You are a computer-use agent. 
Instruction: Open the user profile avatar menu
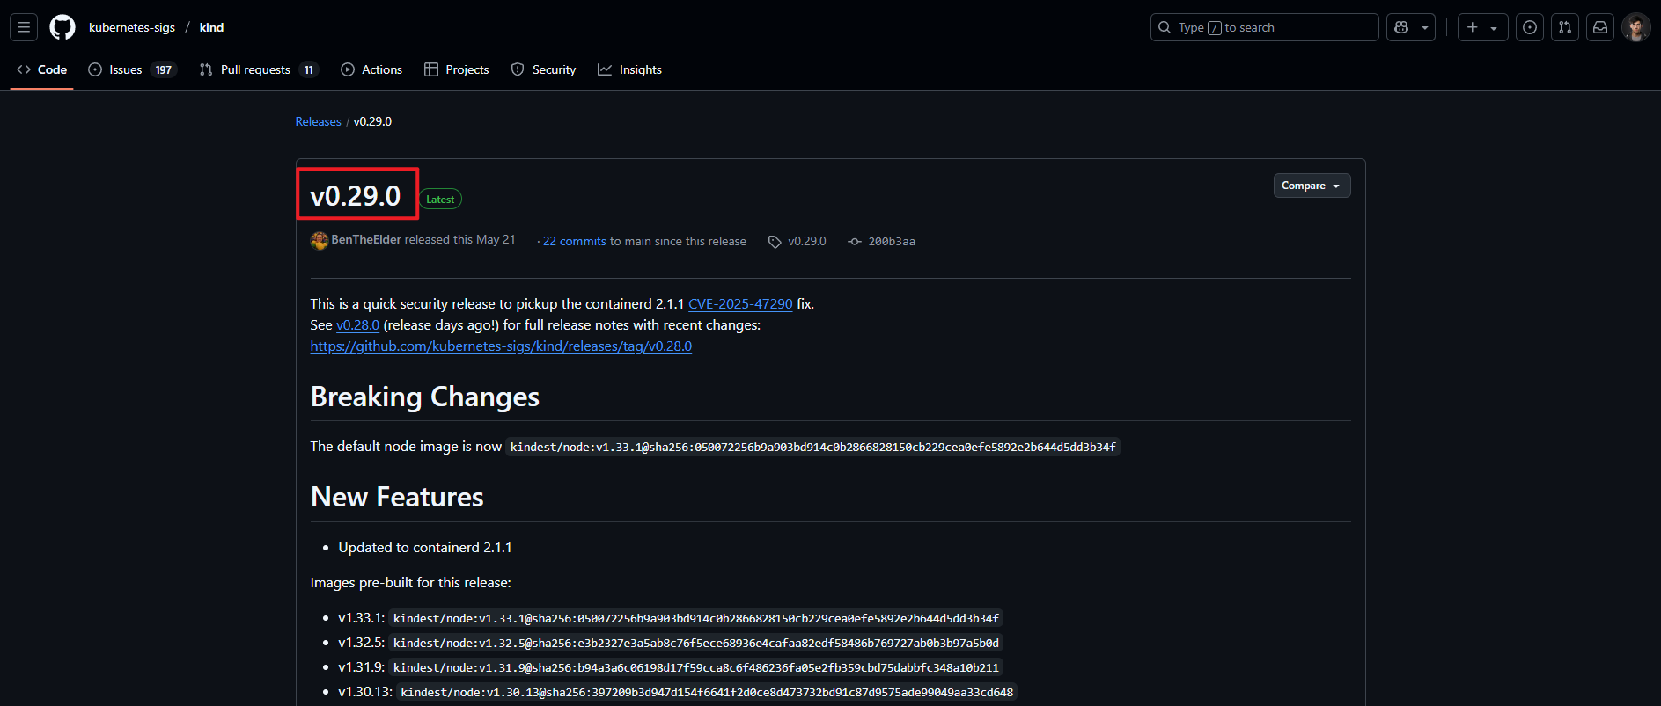point(1636,27)
